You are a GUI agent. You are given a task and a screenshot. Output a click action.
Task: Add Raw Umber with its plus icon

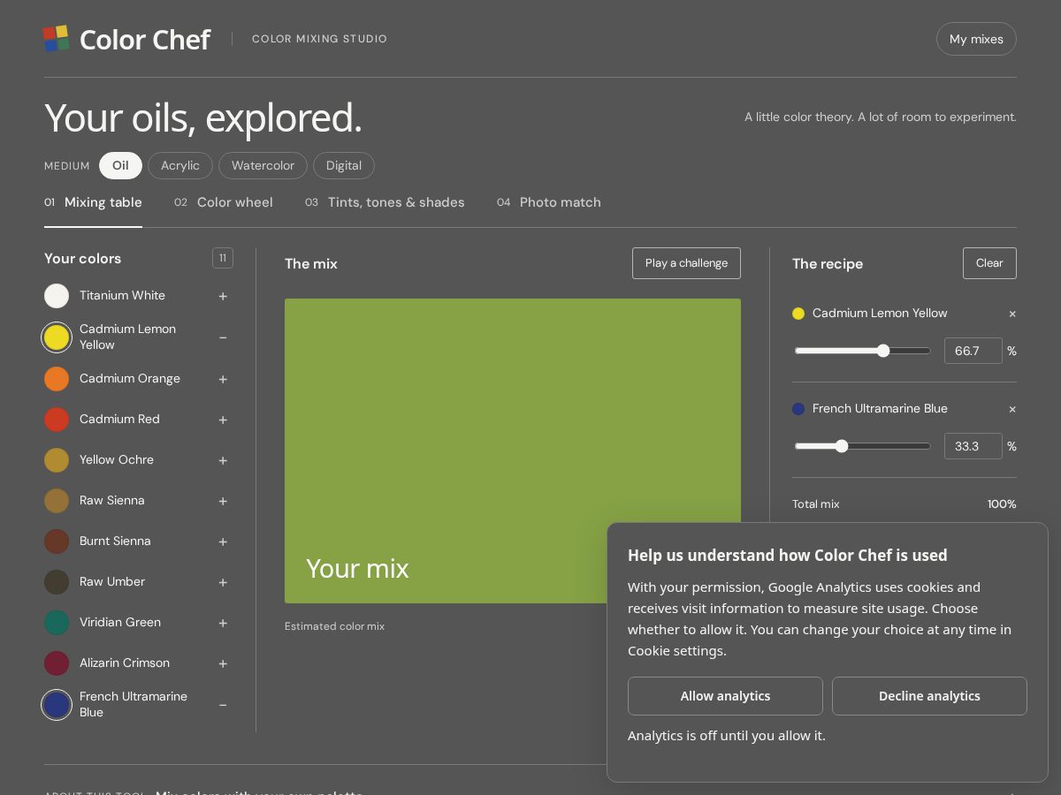(223, 582)
